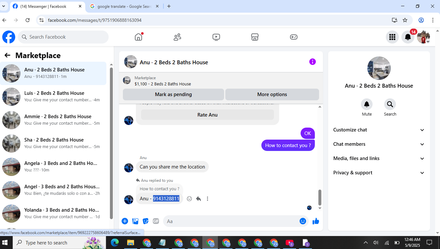The width and height of the screenshot is (440, 249).
Task: Open Luis 2 Beds 2 Baths House chat
Action: click(x=53, y=97)
